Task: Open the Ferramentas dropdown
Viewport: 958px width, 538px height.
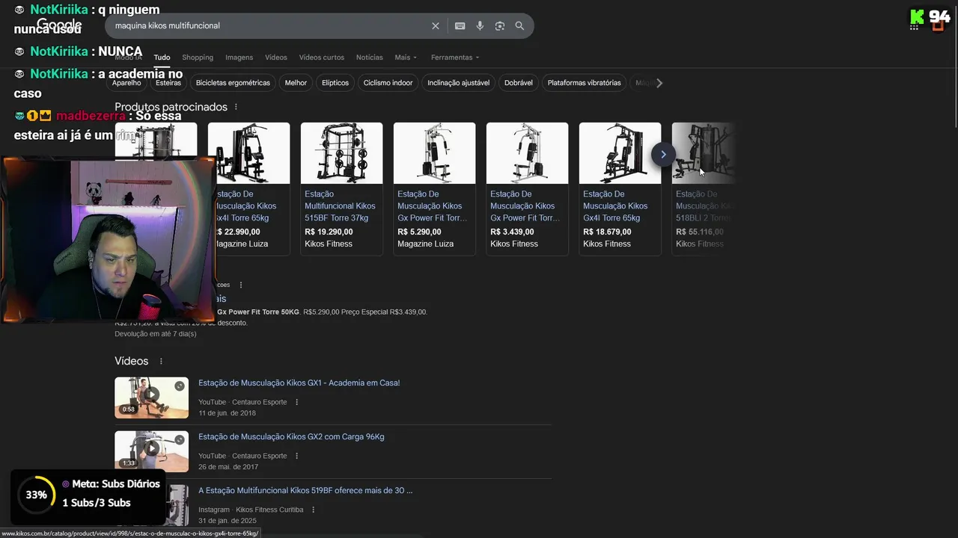Action: 455,58
